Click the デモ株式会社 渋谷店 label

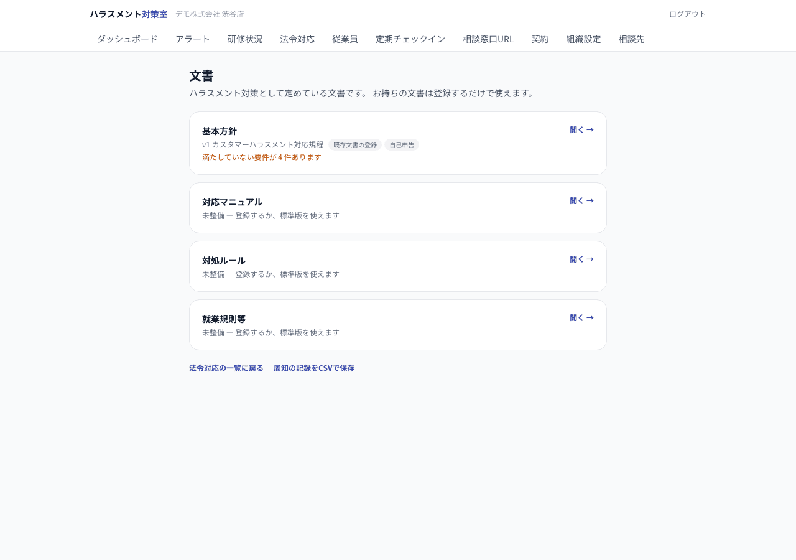pos(210,14)
